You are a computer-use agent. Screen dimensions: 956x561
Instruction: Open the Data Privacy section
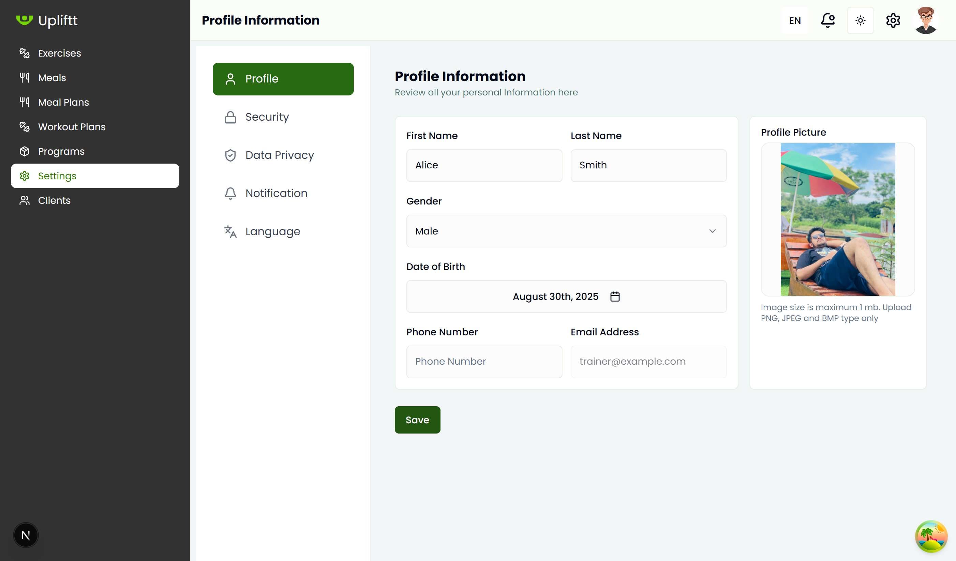[x=279, y=155]
